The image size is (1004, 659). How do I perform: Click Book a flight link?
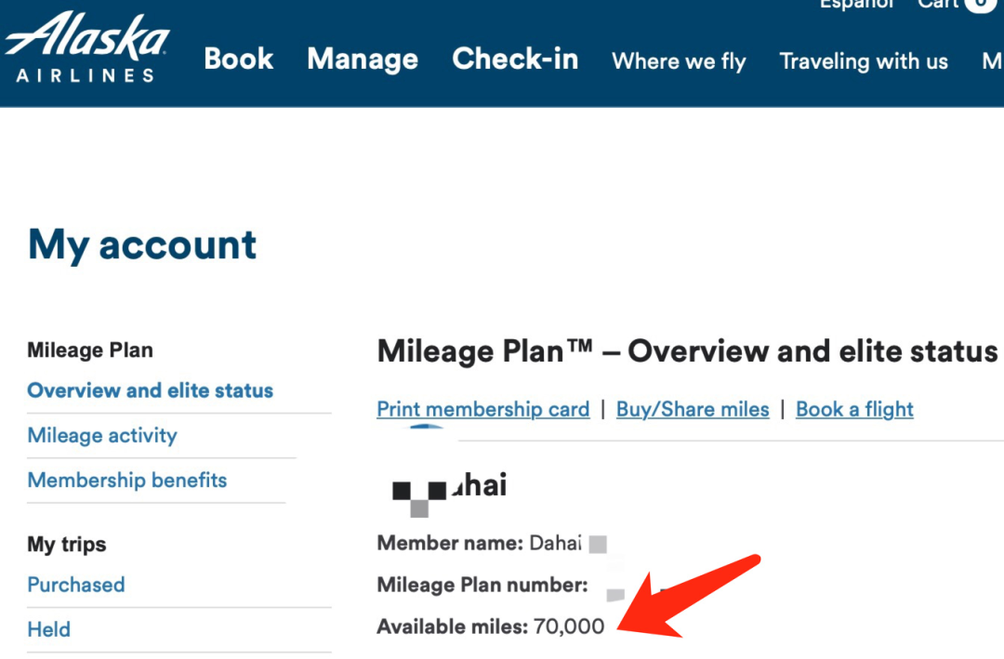[855, 409]
